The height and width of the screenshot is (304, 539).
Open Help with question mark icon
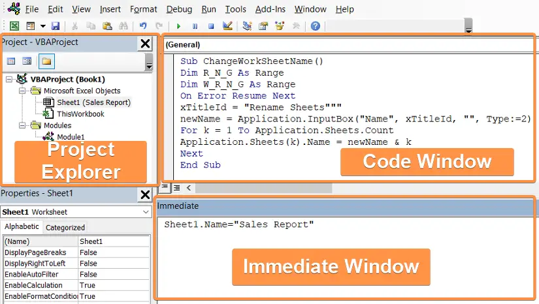pyautogui.click(x=315, y=25)
